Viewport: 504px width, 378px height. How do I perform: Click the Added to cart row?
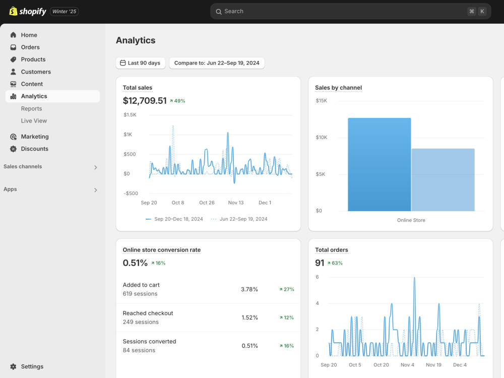[208, 289]
